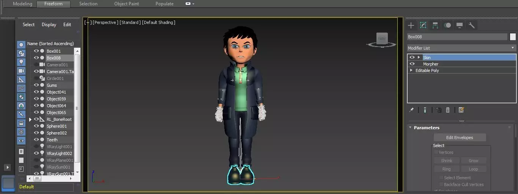This screenshot has width=518, height=194.
Task: Toggle Display Cameras filter in Scene Explorer
Action: (x=21, y=71)
